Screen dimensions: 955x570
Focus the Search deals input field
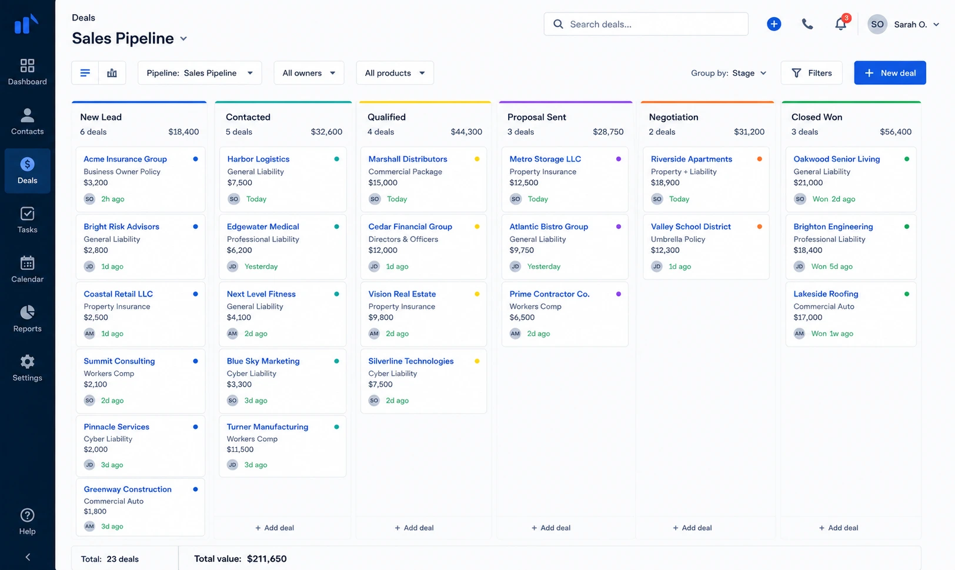pyautogui.click(x=646, y=24)
